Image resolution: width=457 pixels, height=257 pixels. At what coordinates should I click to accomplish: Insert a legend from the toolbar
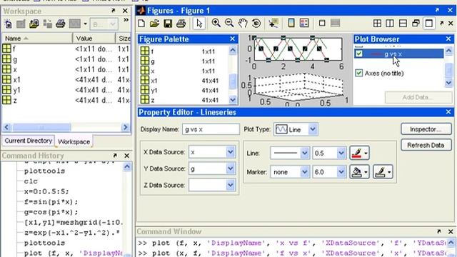pyautogui.click(x=304, y=23)
